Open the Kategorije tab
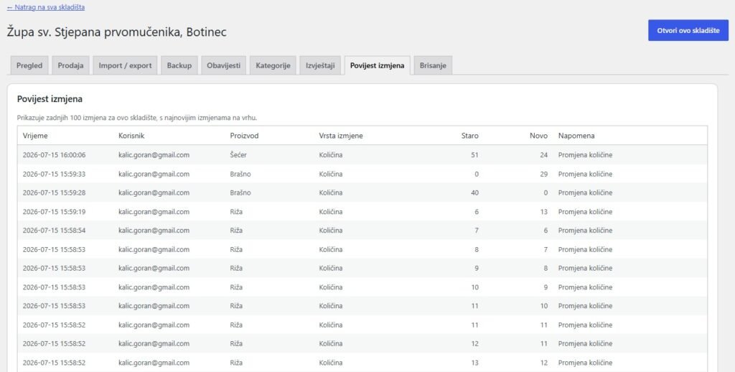 (273, 65)
